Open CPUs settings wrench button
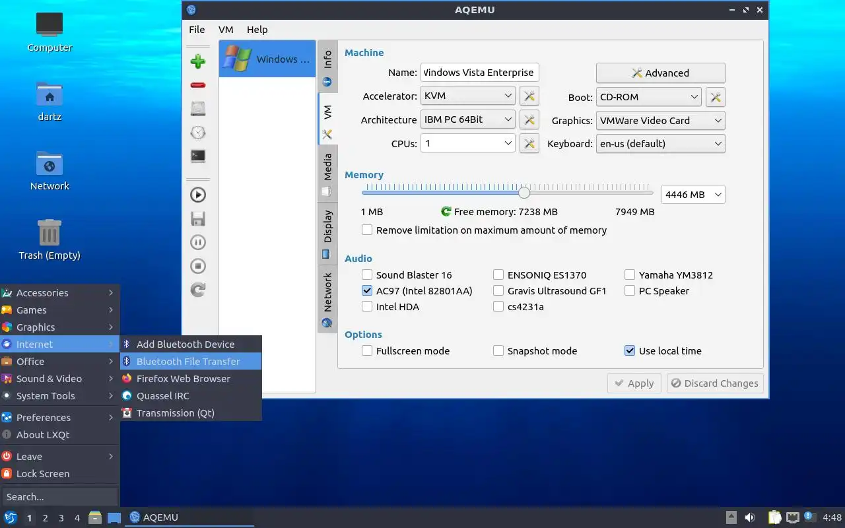Image resolution: width=845 pixels, height=528 pixels. coord(529,143)
